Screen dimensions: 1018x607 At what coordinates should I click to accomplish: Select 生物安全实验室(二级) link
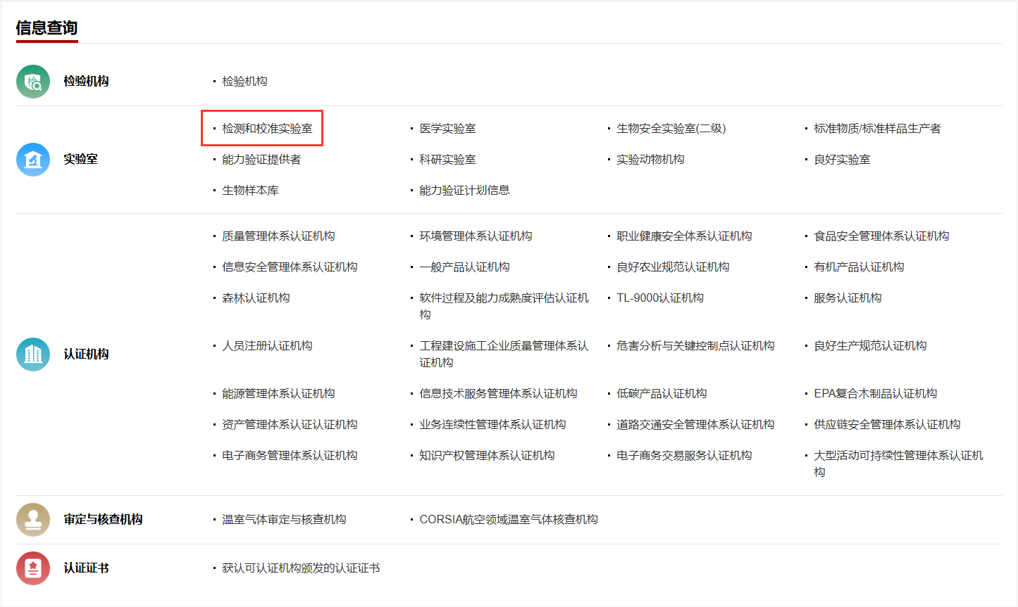pyautogui.click(x=671, y=129)
